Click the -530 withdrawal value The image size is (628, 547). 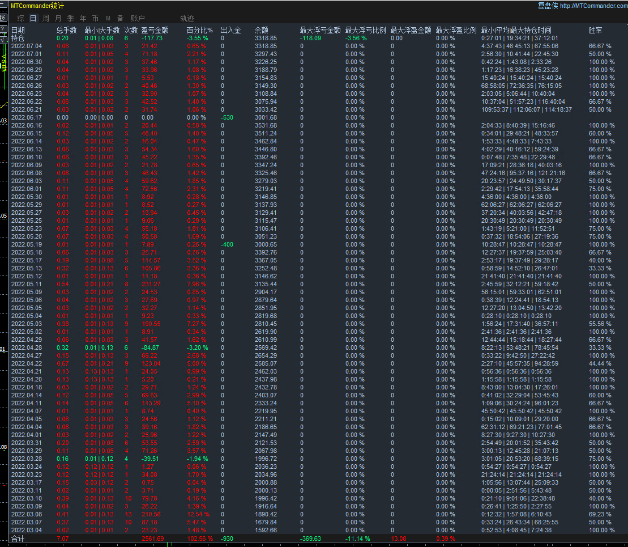pos(227,117)
